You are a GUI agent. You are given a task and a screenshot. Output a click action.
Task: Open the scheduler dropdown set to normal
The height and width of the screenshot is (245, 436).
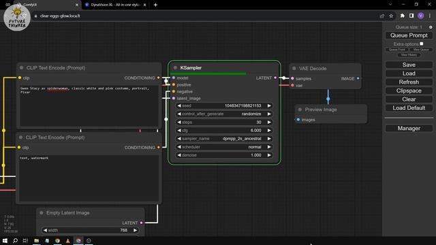coord(224,147)
